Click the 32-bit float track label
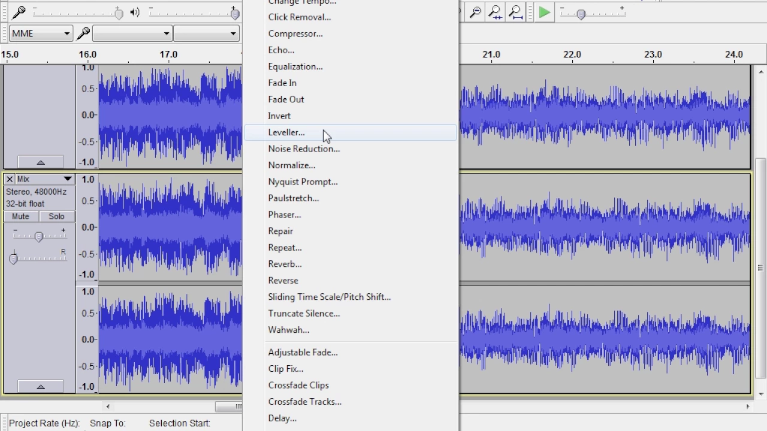767x431 pixels. (x=25, y=204)
